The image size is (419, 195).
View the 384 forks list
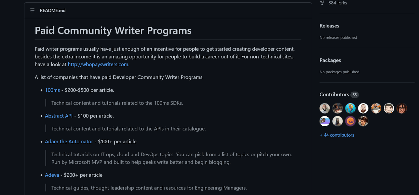click(x=338, y=3)
